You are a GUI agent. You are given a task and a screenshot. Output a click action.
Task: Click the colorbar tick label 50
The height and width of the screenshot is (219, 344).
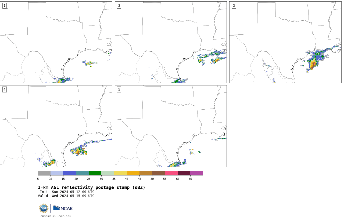(x=152, y=179)
